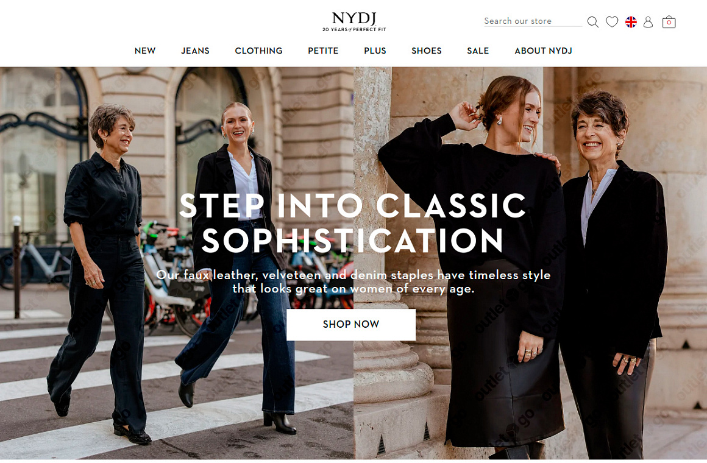
Task: Open the ABOUT NYDJ menu
Action: point(543,51)
